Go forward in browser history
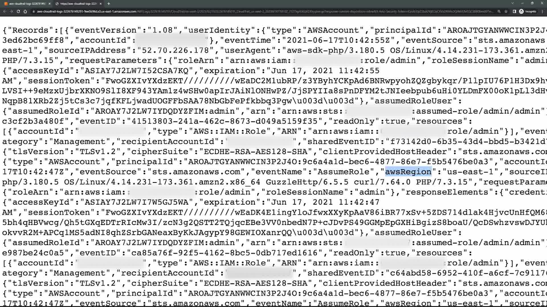Image resolution: width=547 pixels, height=307 pixels. [11, 11]
